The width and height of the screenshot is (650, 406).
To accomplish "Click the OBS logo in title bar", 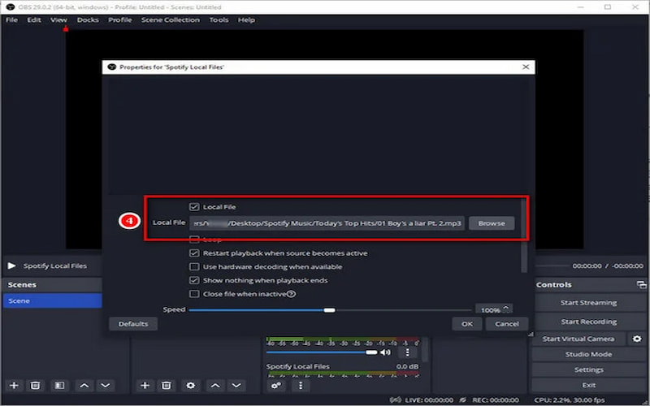I will click(10, 7).
